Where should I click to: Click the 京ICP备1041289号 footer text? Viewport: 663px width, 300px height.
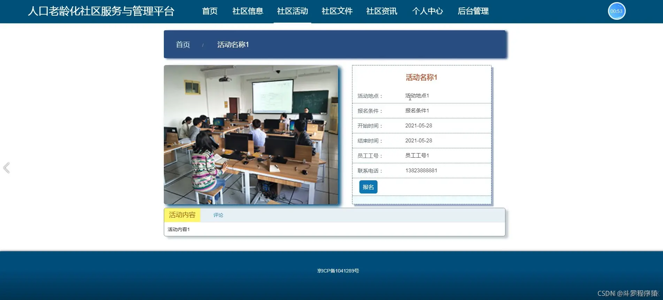click(338, 271)
